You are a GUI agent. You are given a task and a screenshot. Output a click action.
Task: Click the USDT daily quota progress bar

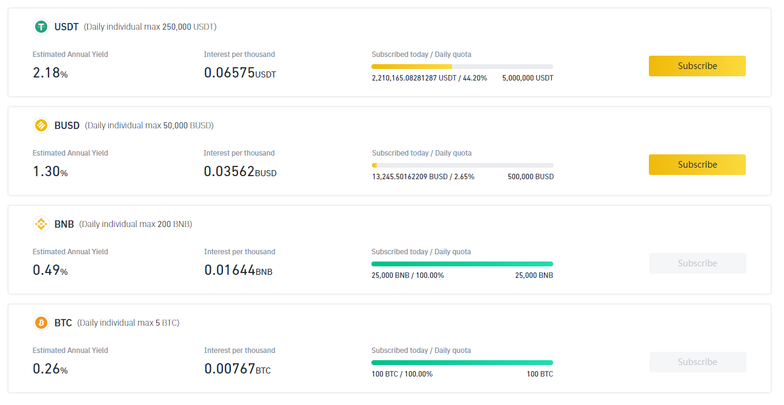[462, 67]
